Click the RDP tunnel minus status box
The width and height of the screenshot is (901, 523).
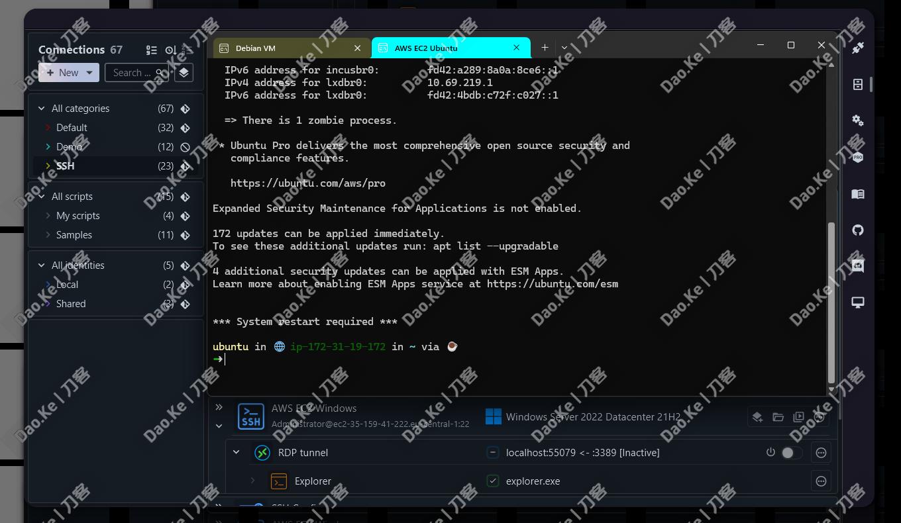click(x=493, y=453)
